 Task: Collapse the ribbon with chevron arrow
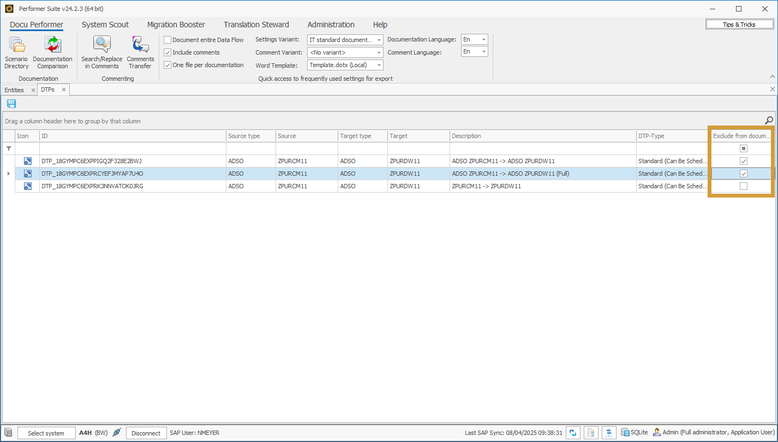[x=772, y=76]
